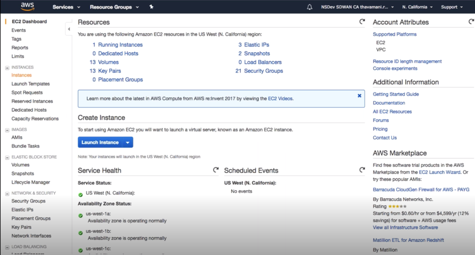Open the Getting Started Guide link
This screenshot has width=475, height=255.
(x=396, y=94)
